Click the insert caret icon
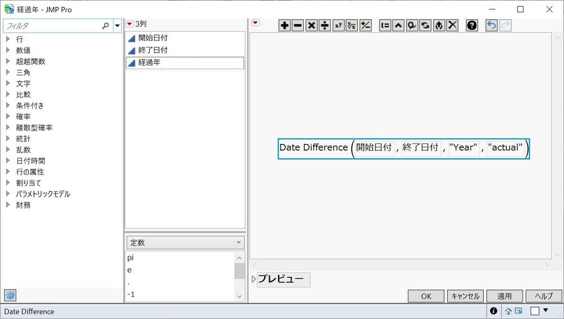564x319 pixels. [398, 25]
